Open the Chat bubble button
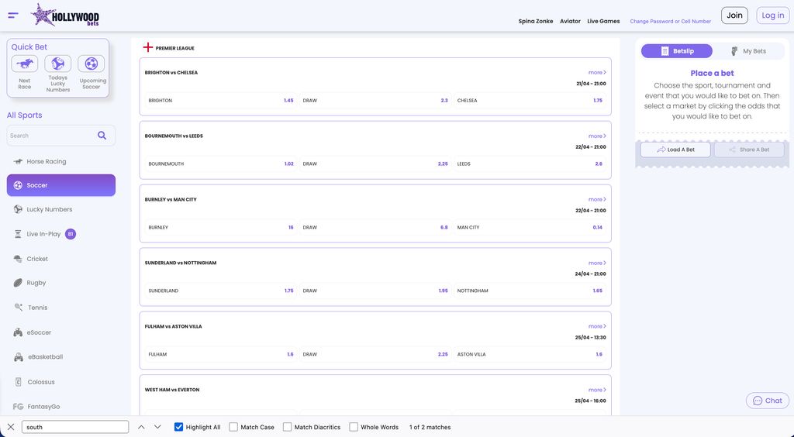The height and width of the screenshot is (437, 794). coord(767,401)
